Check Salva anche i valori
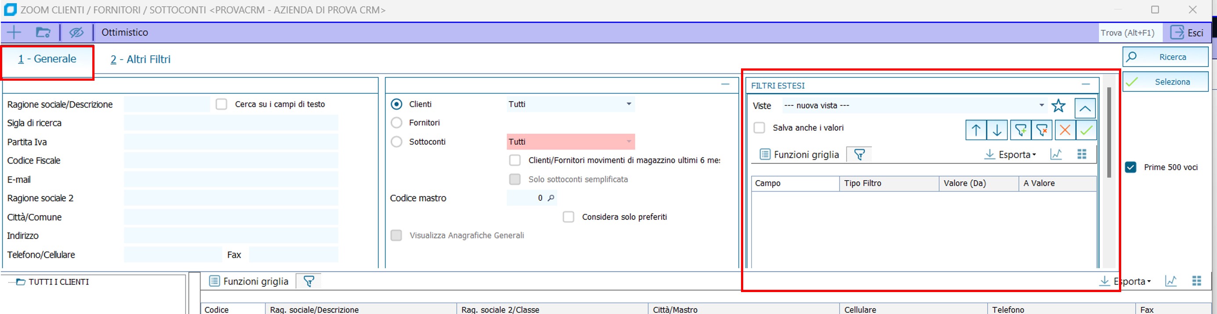Screen dimensions: 1217x314 tap(759, 128)
